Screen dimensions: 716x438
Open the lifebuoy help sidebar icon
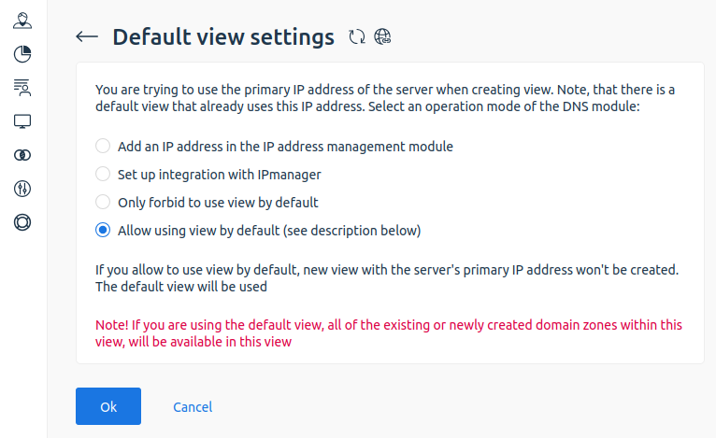pos(22,222)
